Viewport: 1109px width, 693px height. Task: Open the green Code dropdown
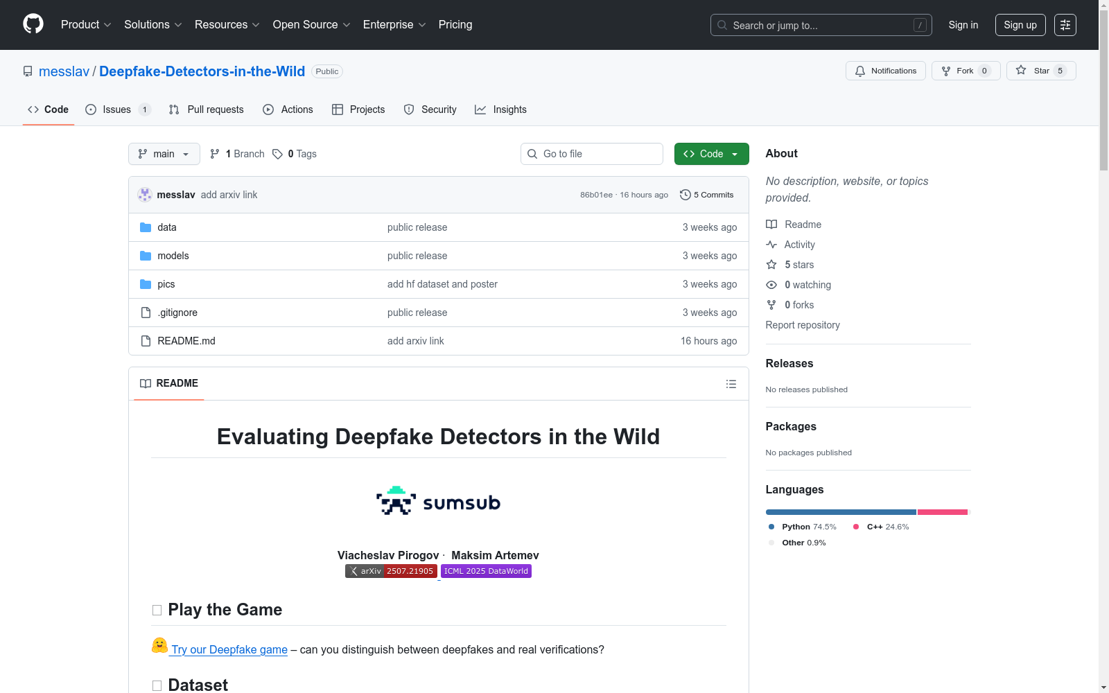coord(712,154)
